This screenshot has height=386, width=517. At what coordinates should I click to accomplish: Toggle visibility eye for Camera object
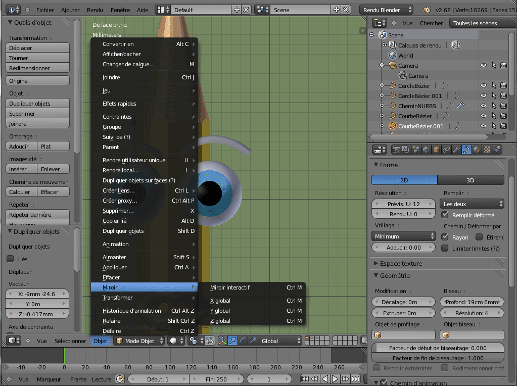click(484, 65)
